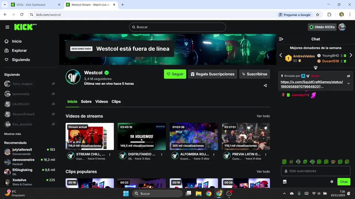The image size is (355, 199).
Task: Expand the top donors leaderboard
Action: (316, 68)
